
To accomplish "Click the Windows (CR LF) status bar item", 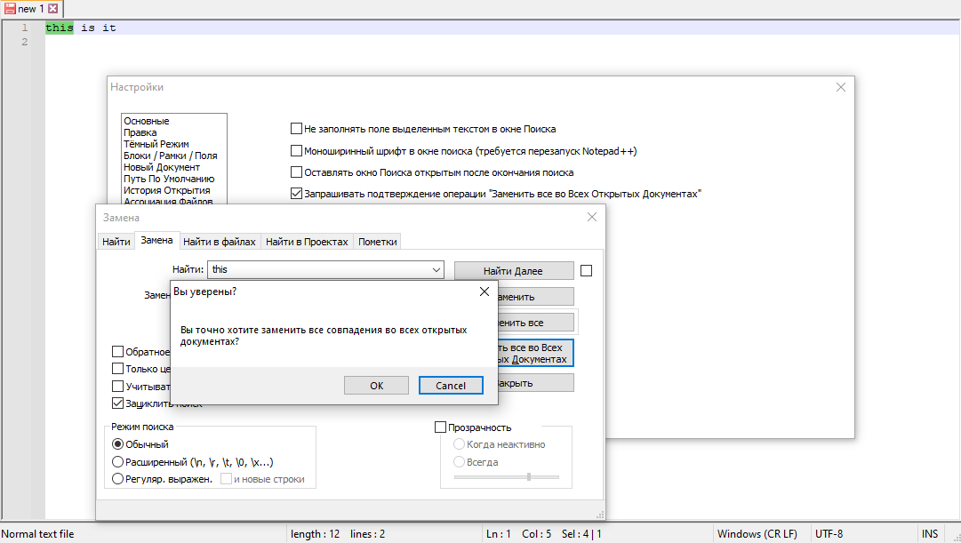I will pos(757,533).
